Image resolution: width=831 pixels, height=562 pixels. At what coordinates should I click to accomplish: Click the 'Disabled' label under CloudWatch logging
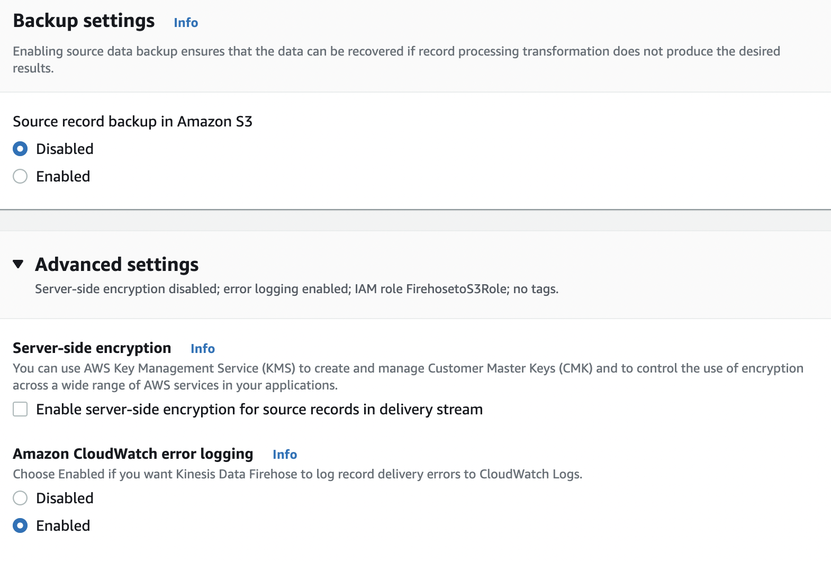[65, 498]
